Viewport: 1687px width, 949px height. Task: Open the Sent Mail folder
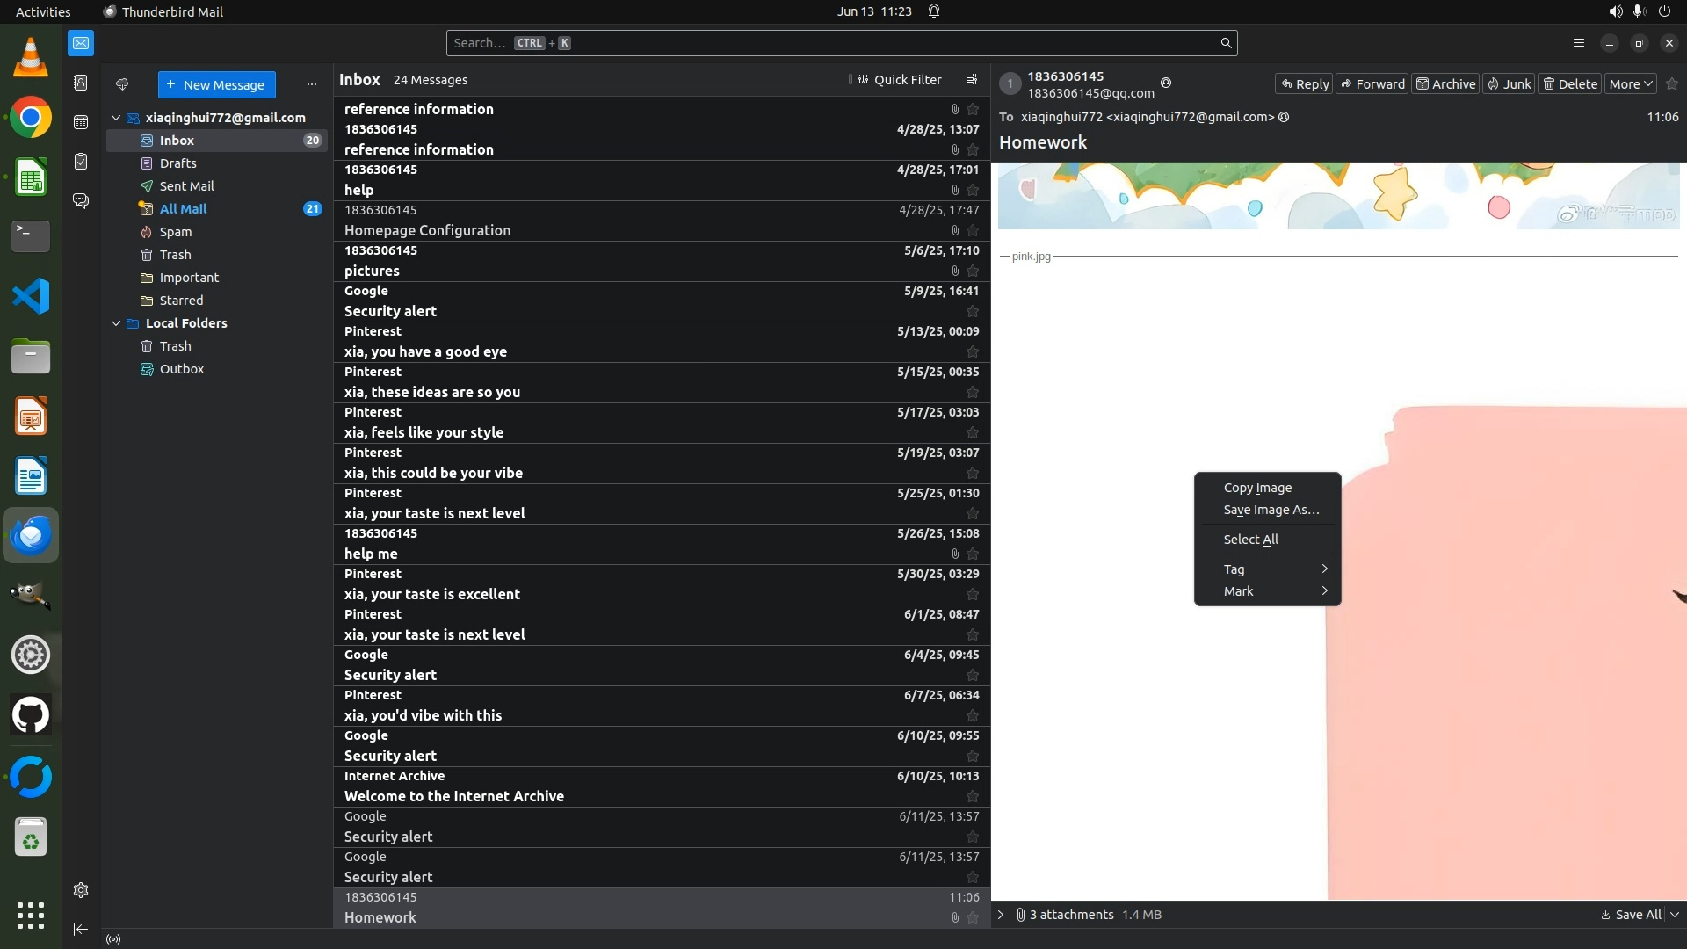pos(186,186)
